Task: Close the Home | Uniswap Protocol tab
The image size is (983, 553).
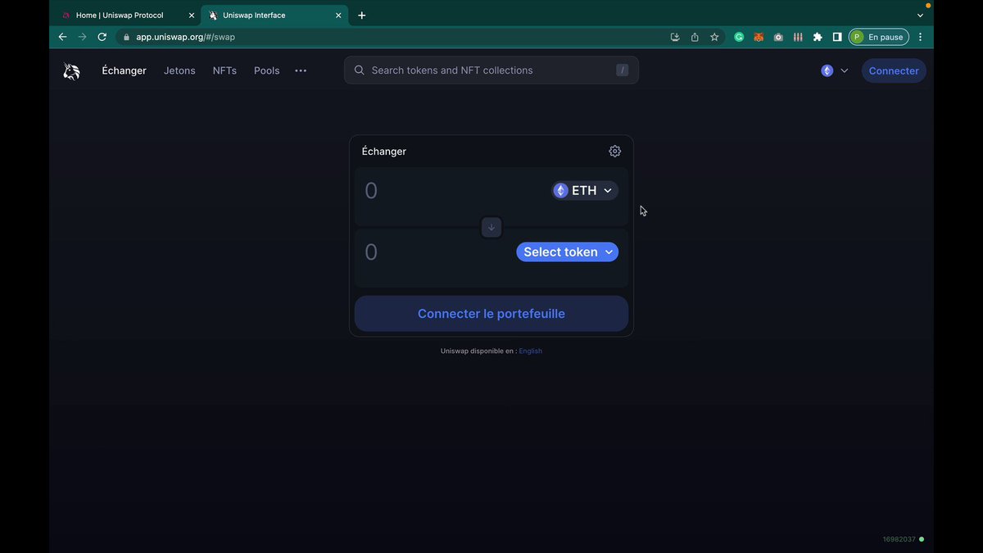Action: [192, 16]
